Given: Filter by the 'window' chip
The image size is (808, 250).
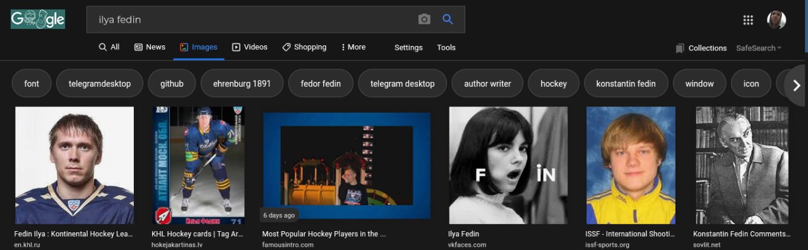Looking at the screenshot, I should pos(699,83).
